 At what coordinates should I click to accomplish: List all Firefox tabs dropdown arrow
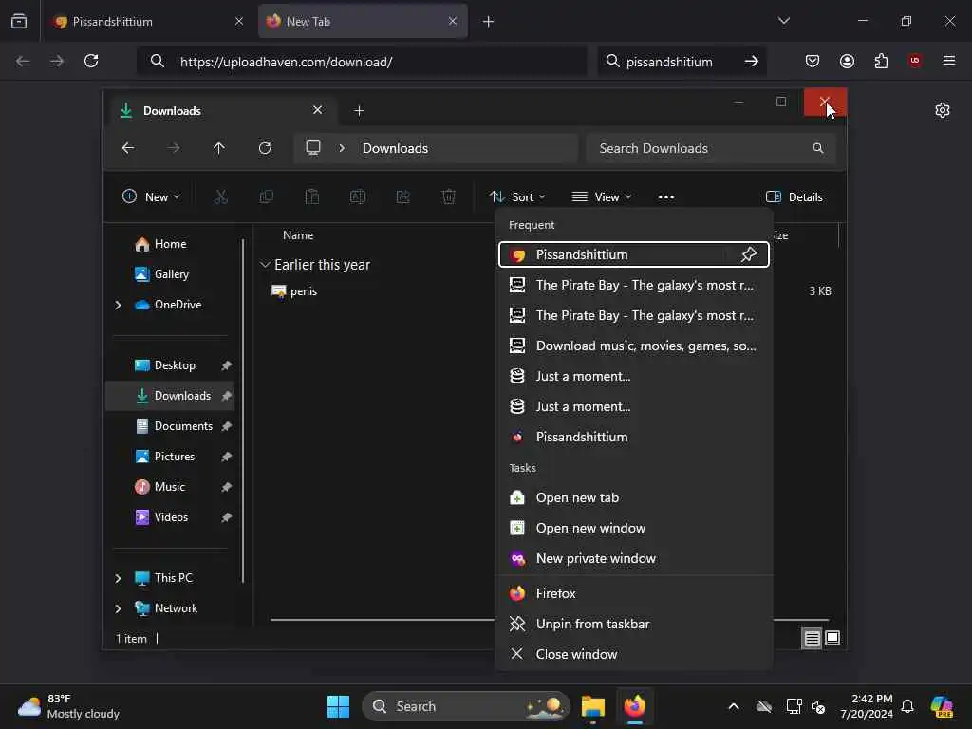(x=783, y=21)
